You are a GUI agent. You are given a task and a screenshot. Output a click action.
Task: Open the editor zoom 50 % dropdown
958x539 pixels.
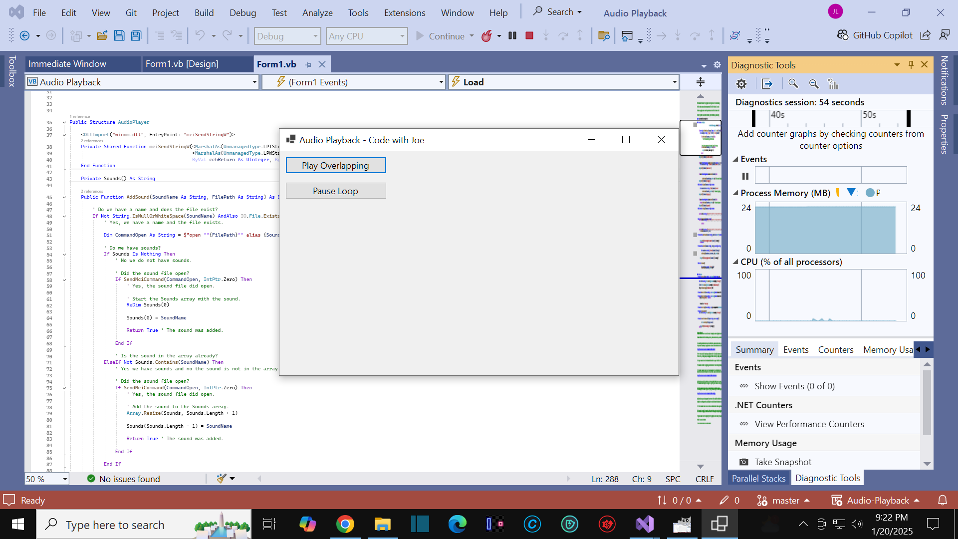[x=65, y=479]
